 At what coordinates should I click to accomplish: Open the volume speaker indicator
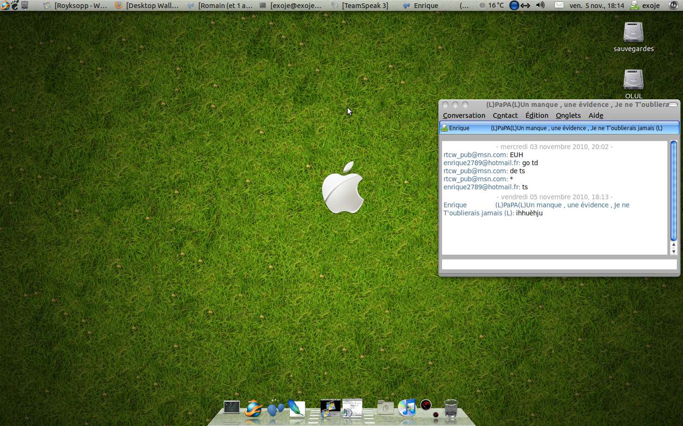tap(540, 6)
